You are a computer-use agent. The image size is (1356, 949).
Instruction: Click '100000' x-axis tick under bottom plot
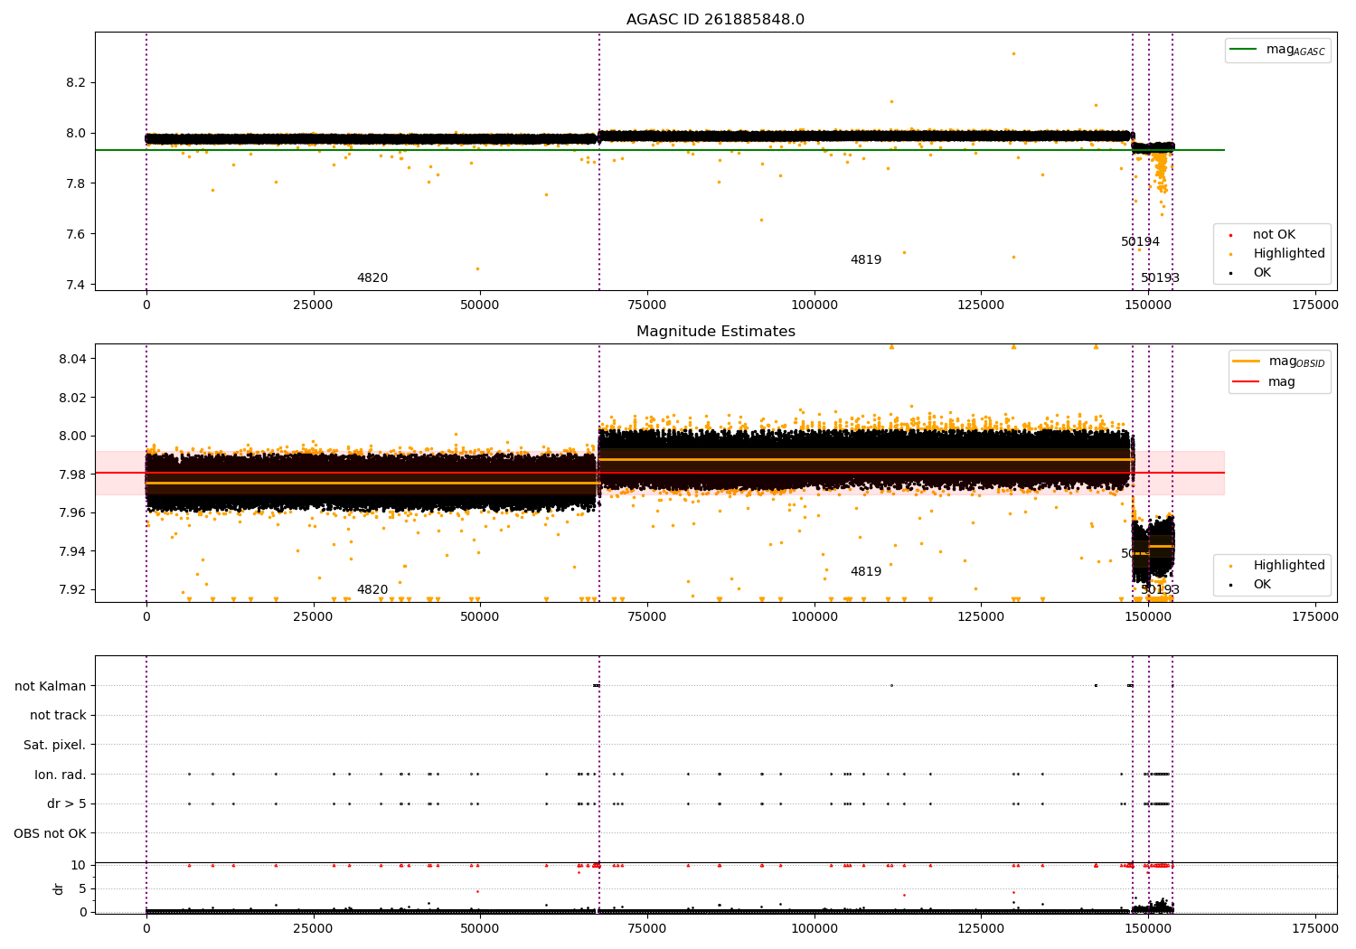815,927
